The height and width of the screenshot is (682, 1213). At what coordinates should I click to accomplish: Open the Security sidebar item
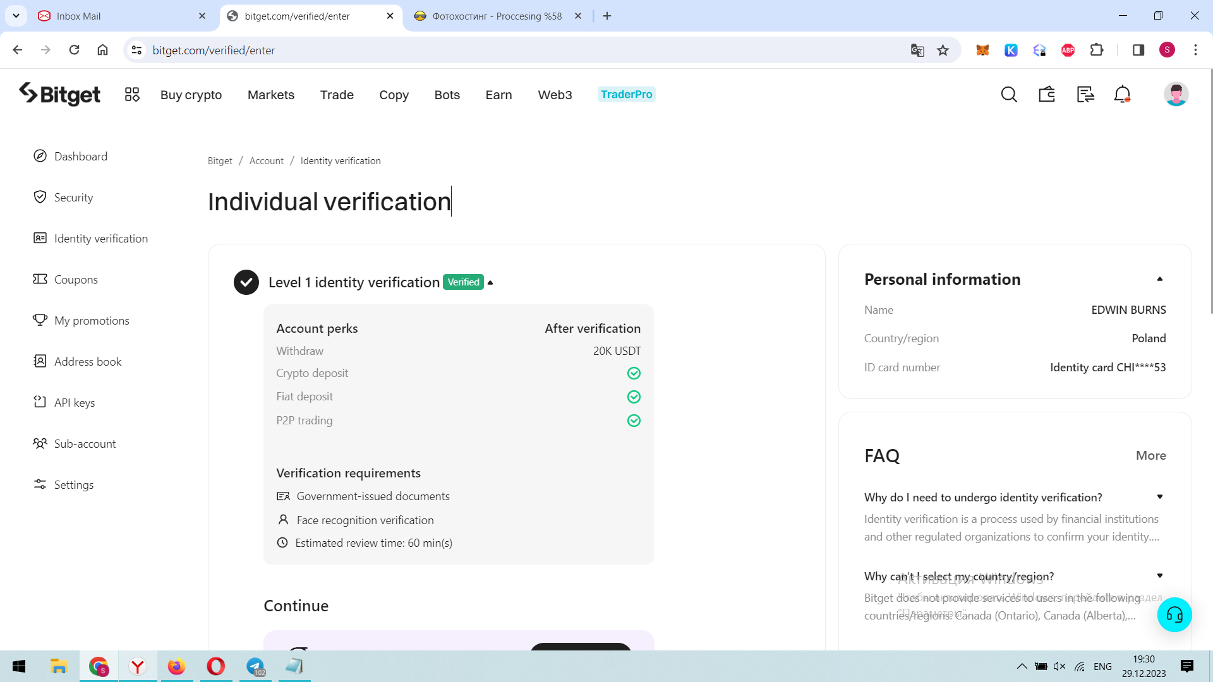pyautogui.click(x=73, y=198)
